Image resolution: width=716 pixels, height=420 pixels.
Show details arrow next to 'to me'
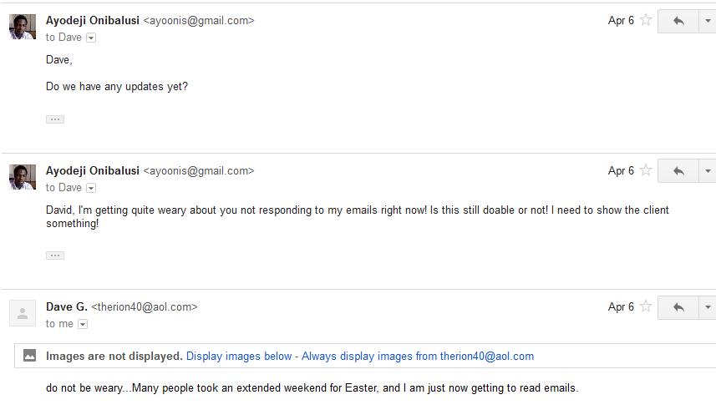click(83, 324)
